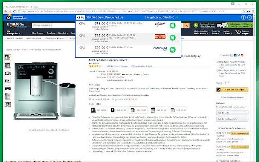Viewport: 259px width, 162px height.
Task: Click the green cart icon for coffee-perfect offer
Action: (x=173, y=26)
